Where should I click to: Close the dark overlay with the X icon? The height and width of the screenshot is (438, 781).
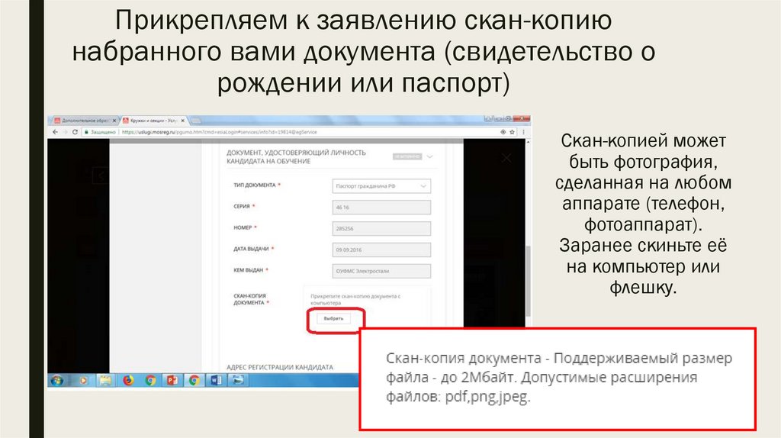pos(506,158)
